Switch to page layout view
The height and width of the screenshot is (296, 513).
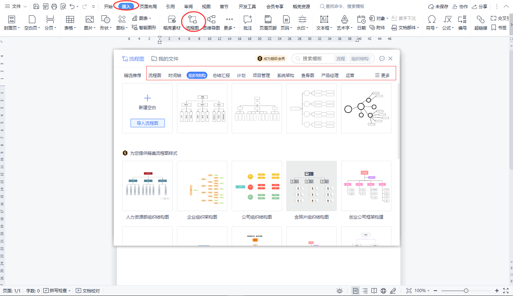356,291
